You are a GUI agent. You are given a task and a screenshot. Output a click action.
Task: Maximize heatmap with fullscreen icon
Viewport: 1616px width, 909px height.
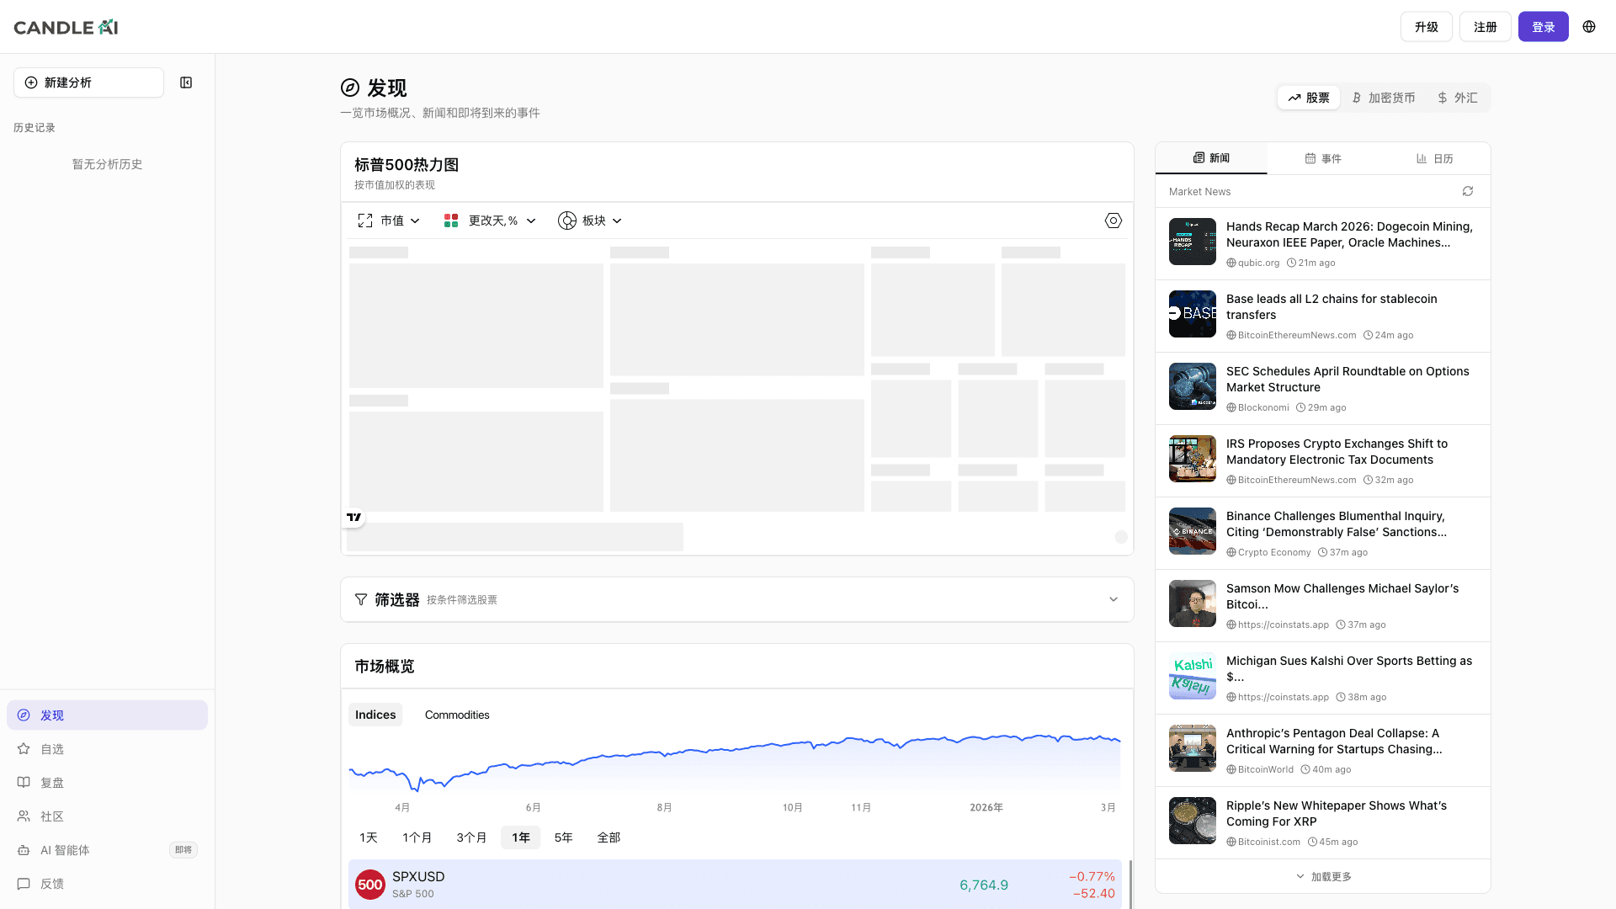(x=364, y=220)
